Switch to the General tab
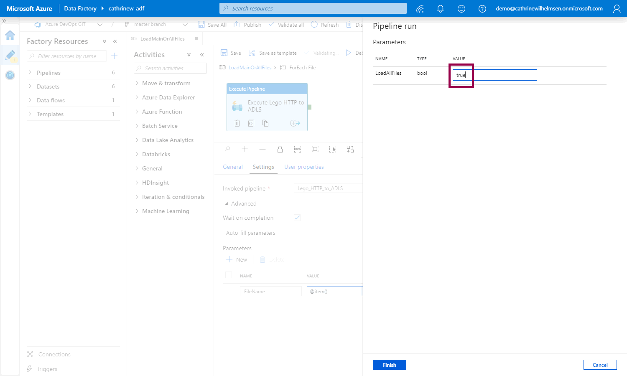Screen dimensions: 627x376 [x=232, y=167]
